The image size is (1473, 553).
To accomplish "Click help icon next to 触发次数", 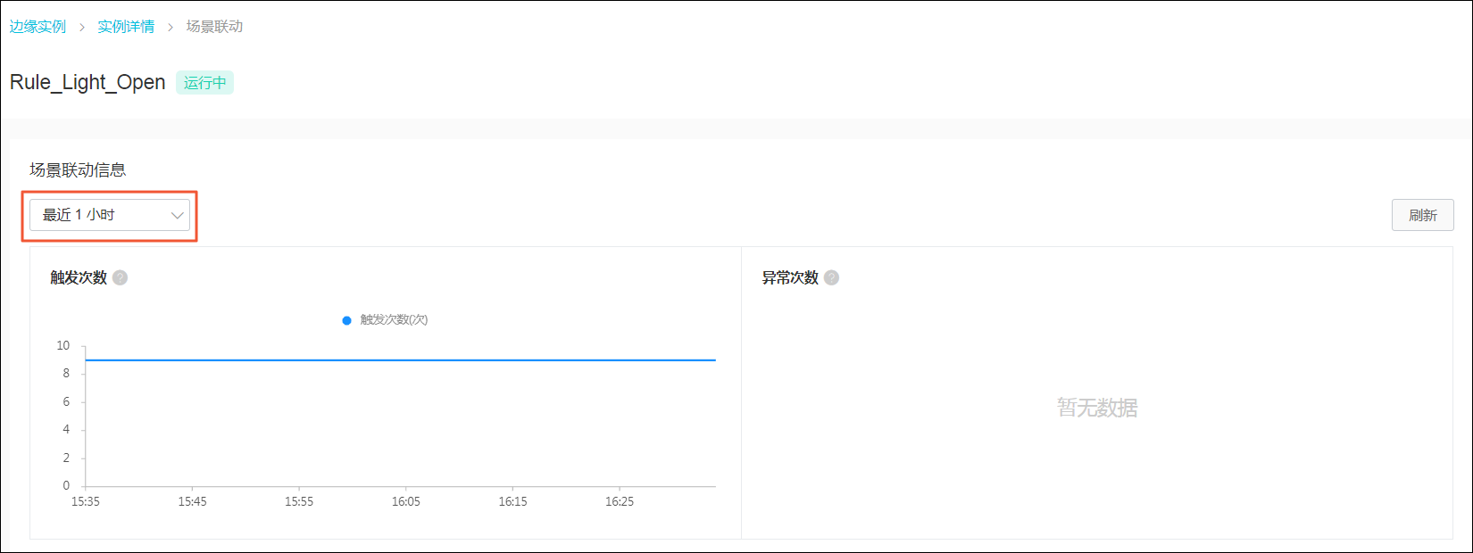I will (x=120, y=277).
